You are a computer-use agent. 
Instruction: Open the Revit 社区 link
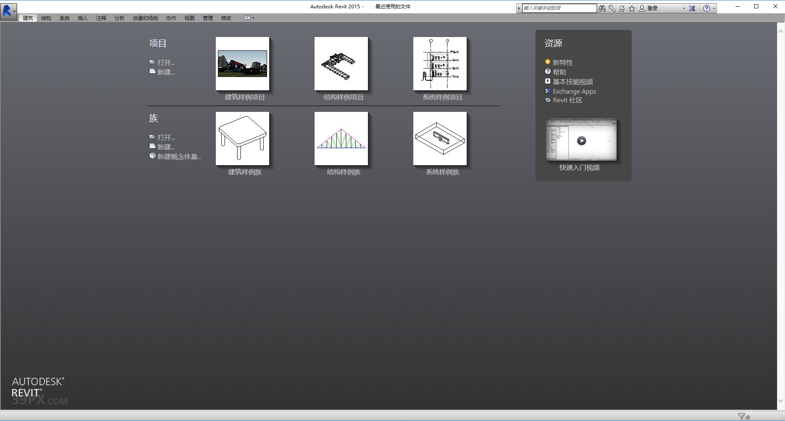[x=567, y=100]
